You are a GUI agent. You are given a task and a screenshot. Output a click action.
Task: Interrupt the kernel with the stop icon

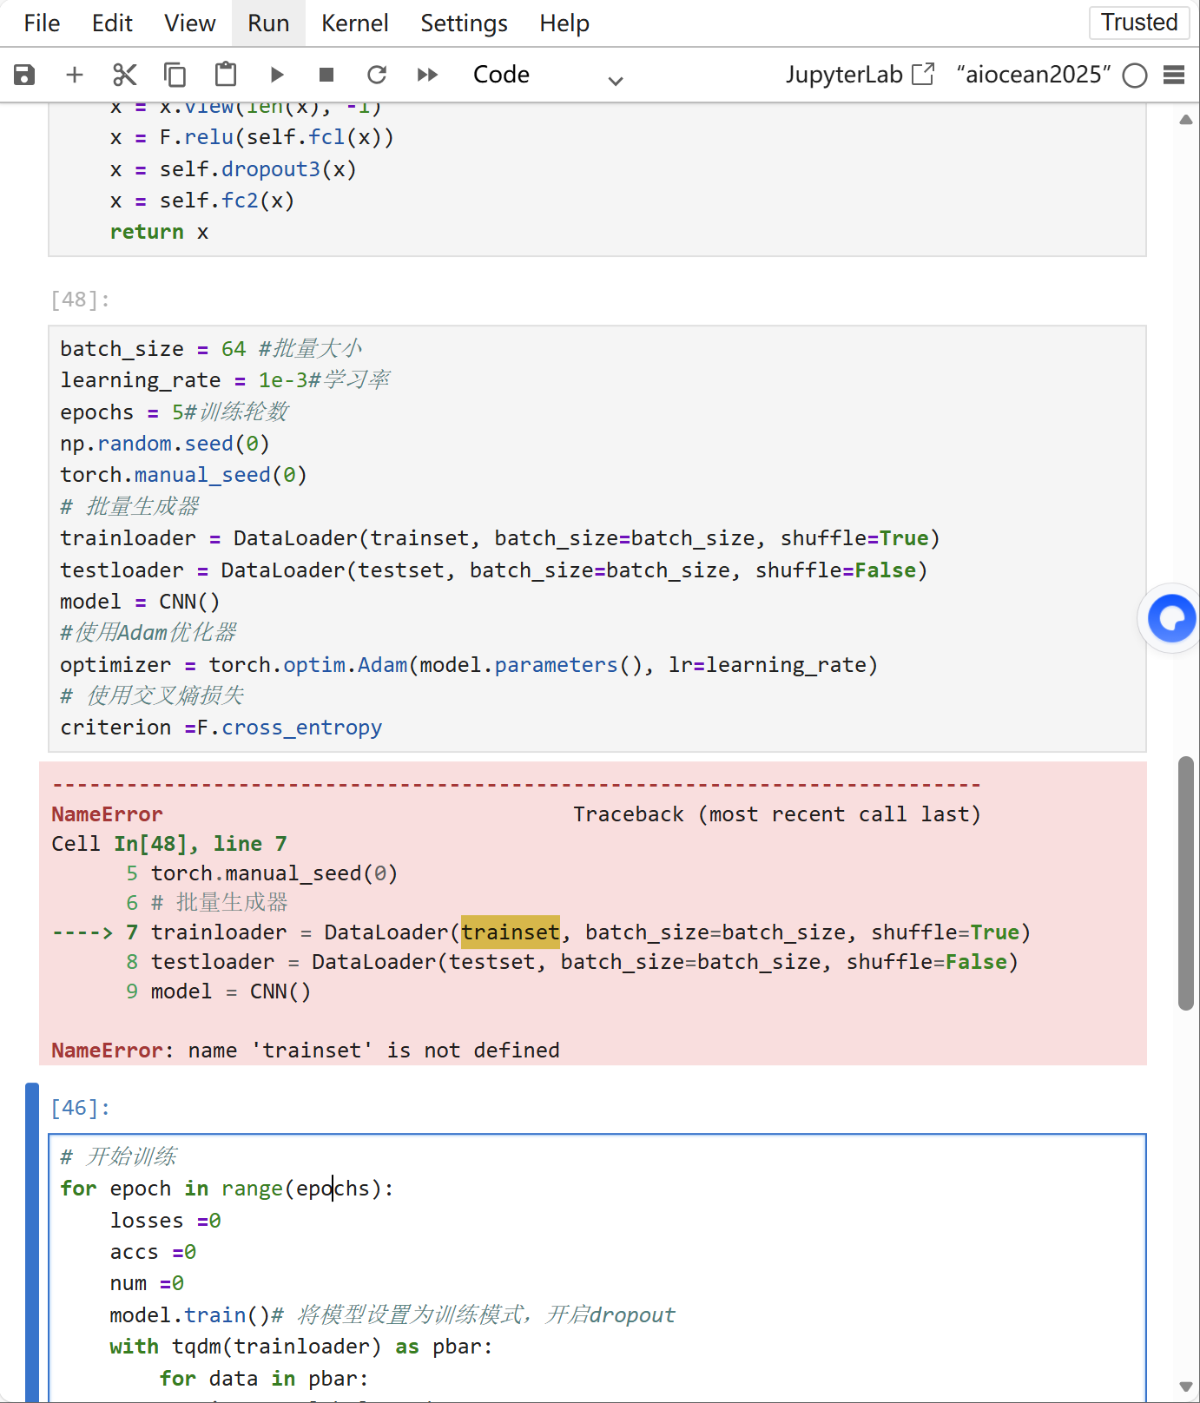point(326,75)
